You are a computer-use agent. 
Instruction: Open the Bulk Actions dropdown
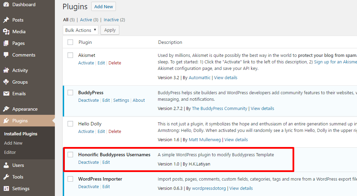(81, 30)
